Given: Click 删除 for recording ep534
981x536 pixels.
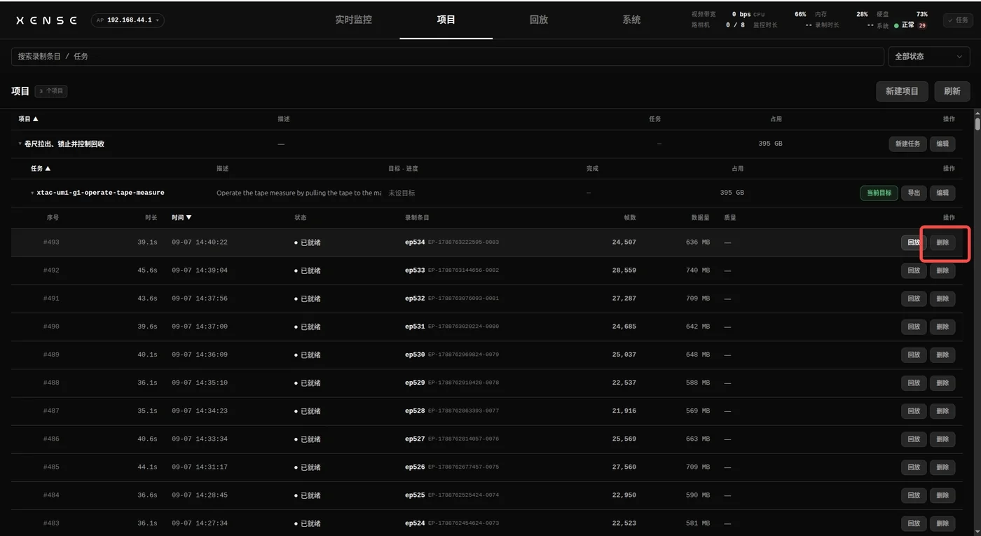Looking at the screenshot, I should (942, 242).
